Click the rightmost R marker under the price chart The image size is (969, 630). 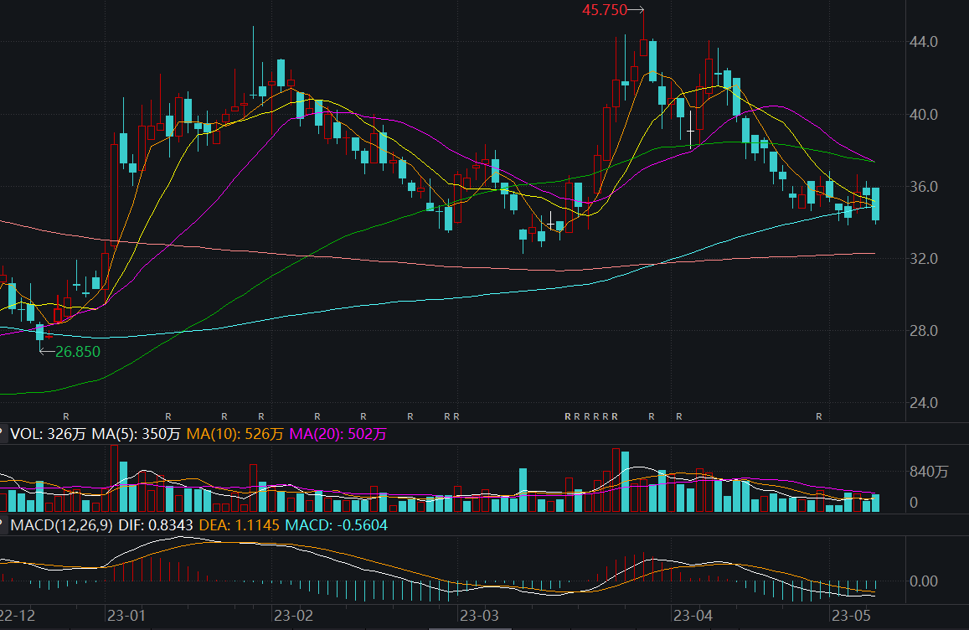(x=819, y=416)
